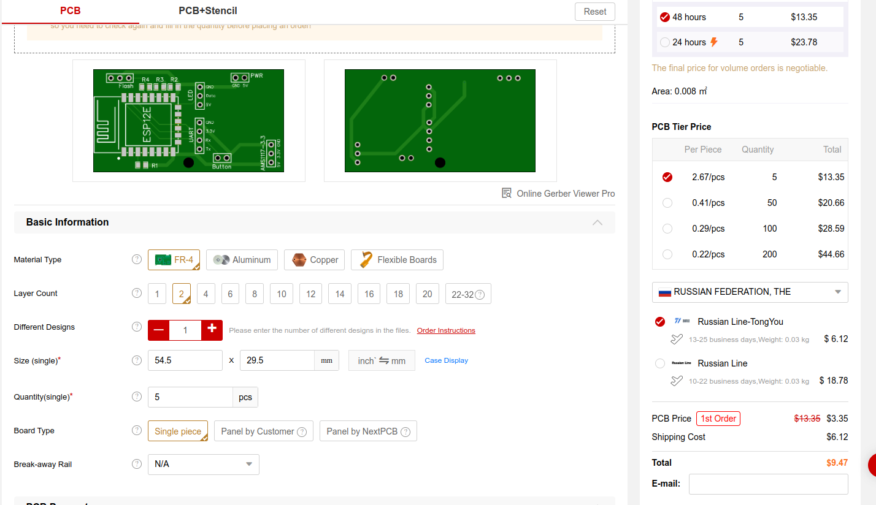876x505 pixels.
Task: Click the board height field showing 29.5
Action: (277, 360)
